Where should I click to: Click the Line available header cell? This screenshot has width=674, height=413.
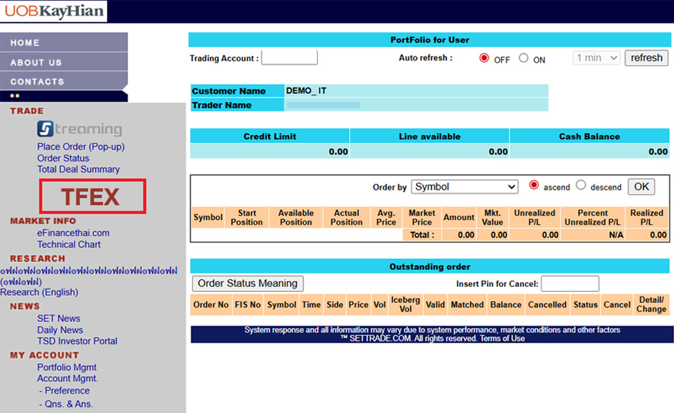click(x=430, y=137)
